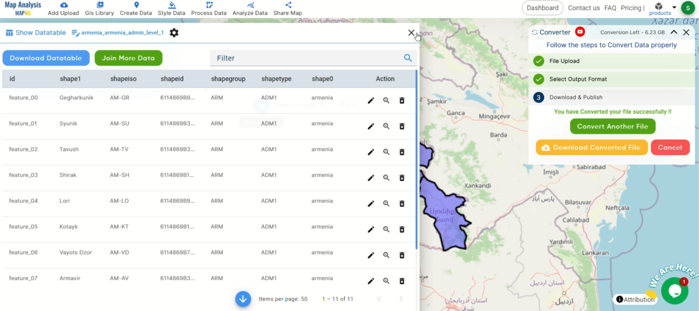
Task: Click the Download Datatable button
Action: pos(46,58)
